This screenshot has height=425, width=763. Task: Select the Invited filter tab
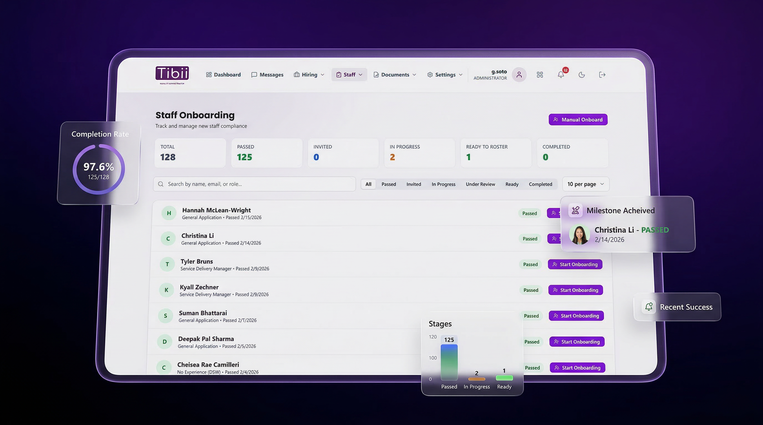[413, 184]
